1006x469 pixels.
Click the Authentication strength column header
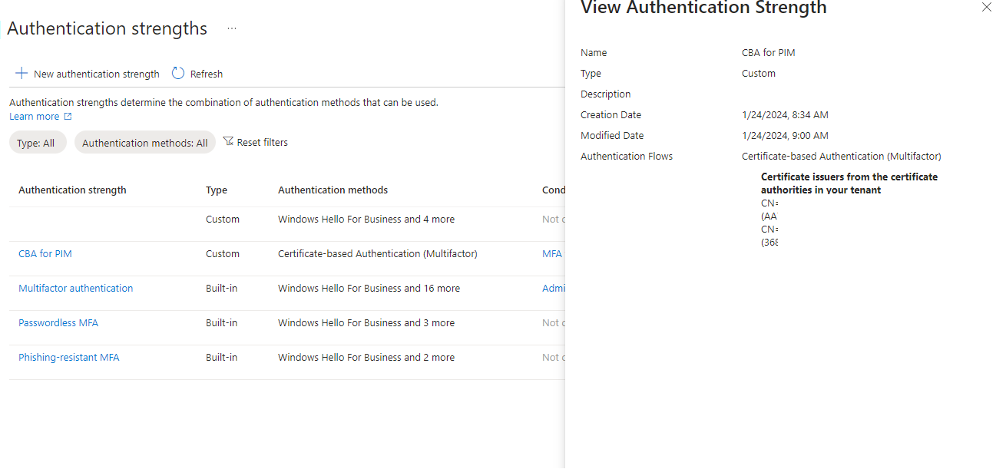click(72, 190)
